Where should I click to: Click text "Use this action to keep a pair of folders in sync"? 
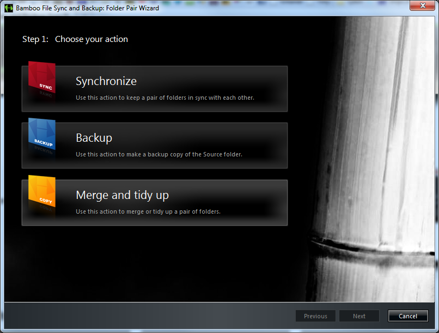(142, 98)
